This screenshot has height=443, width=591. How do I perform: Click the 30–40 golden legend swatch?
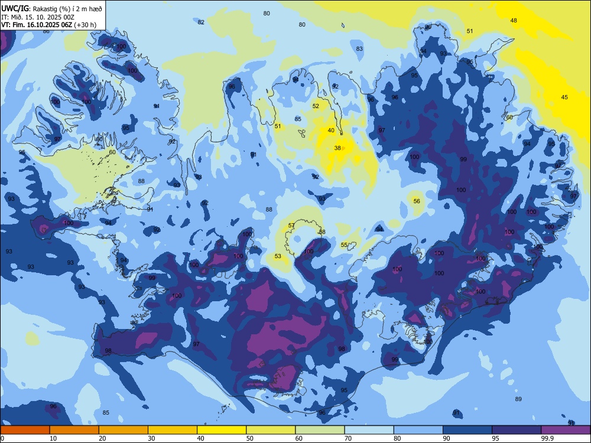pos(173,430)
